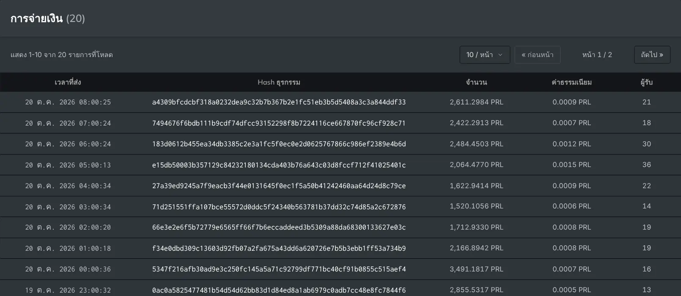Click recipient count 36

point(647,164)
